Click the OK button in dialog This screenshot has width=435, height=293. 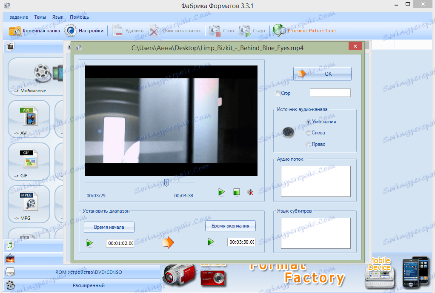(322, 74)
